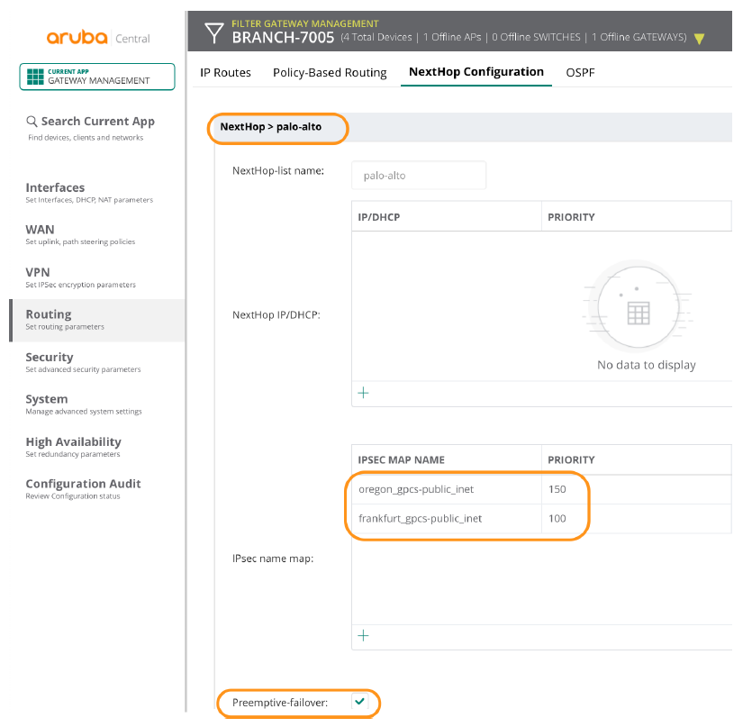Open the Interfaces sidebar section
The height and width of the screenshot is (727, 752).
(x=55, y=187)
